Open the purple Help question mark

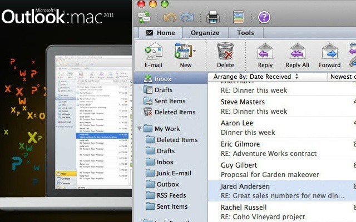pos(264,17)
